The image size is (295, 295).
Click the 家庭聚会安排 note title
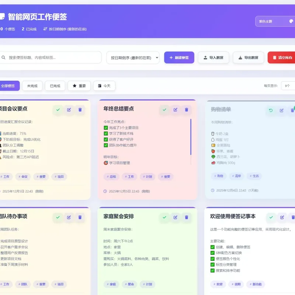pyautogui.click(x=118, y=216)
